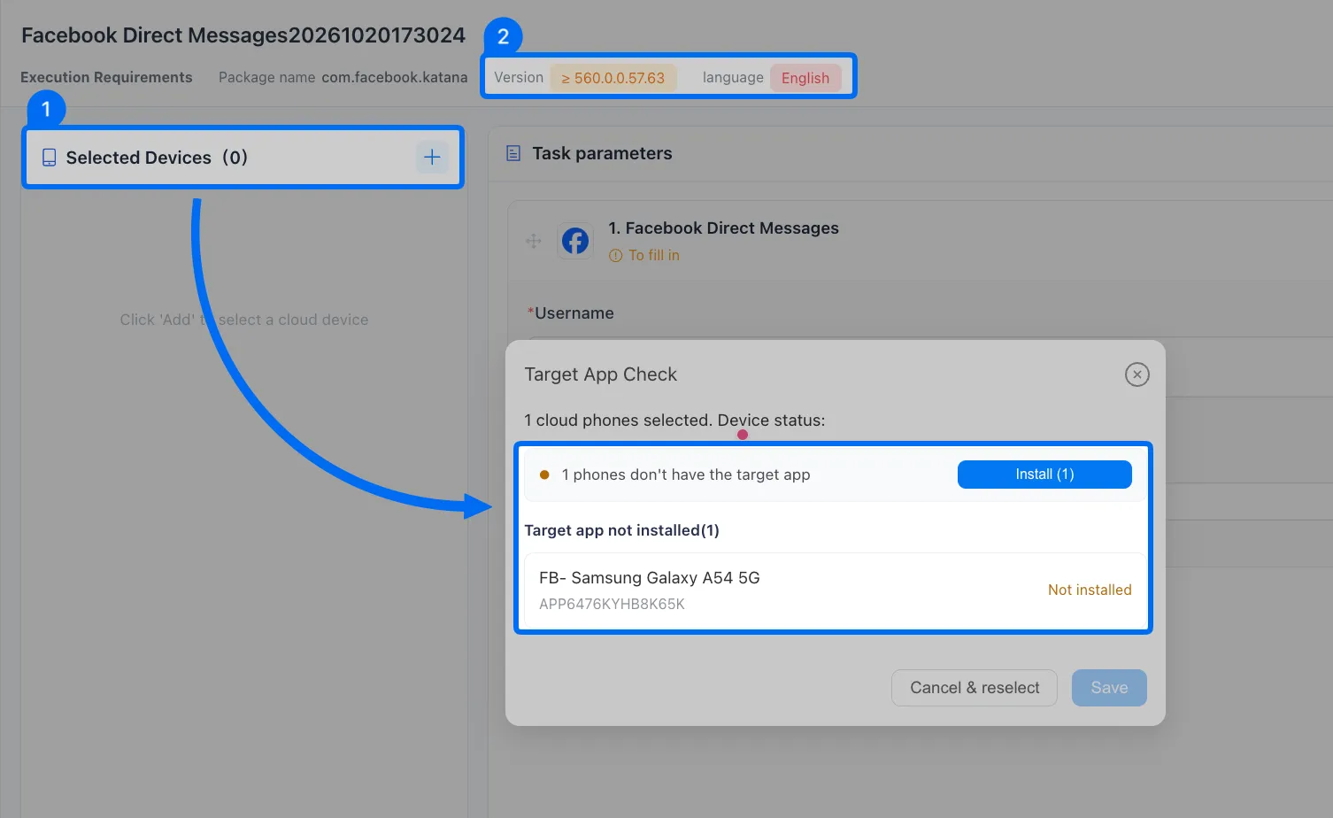The height and width of the screenshot is (818, 1333).
Task: Close the Target App Check dialog
Action: [1137, 374]
